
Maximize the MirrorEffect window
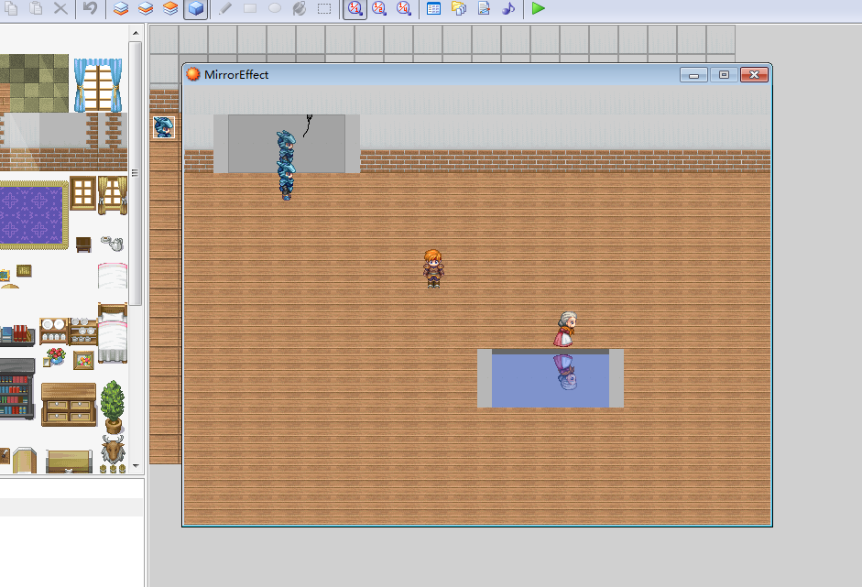(x=724, y=75)
